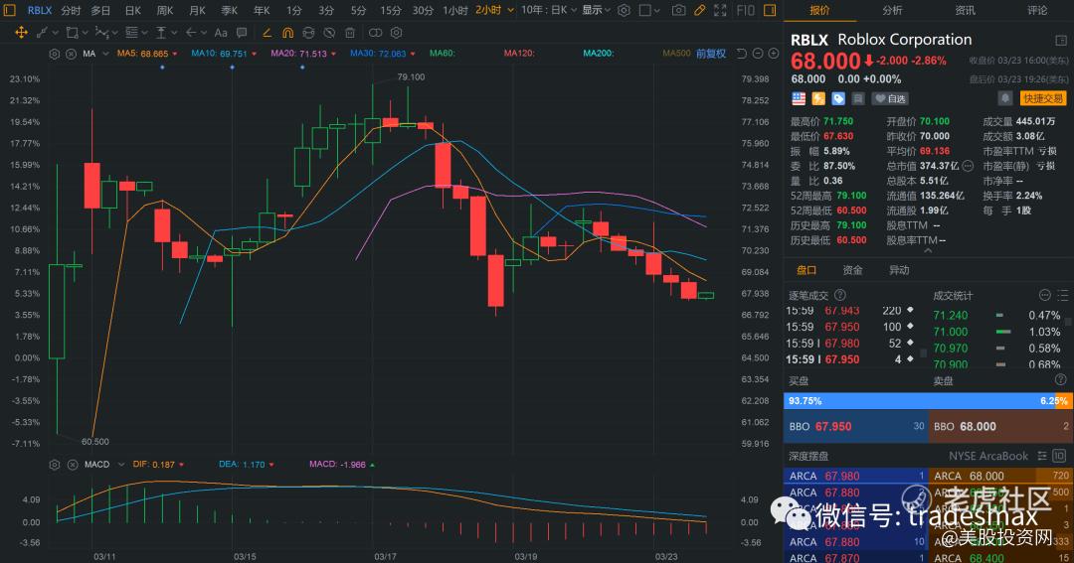
Task: Add RBLX to 自选 watchlist
Action: tap(890, 99)
